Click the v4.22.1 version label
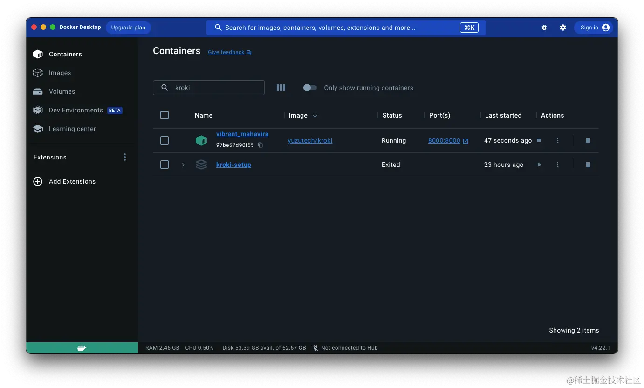Screen dimensions: 644x388 (x=601, y=348)
